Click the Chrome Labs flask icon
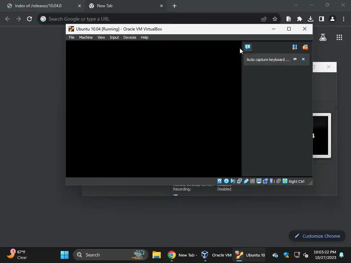 click(x=323, y=37)
